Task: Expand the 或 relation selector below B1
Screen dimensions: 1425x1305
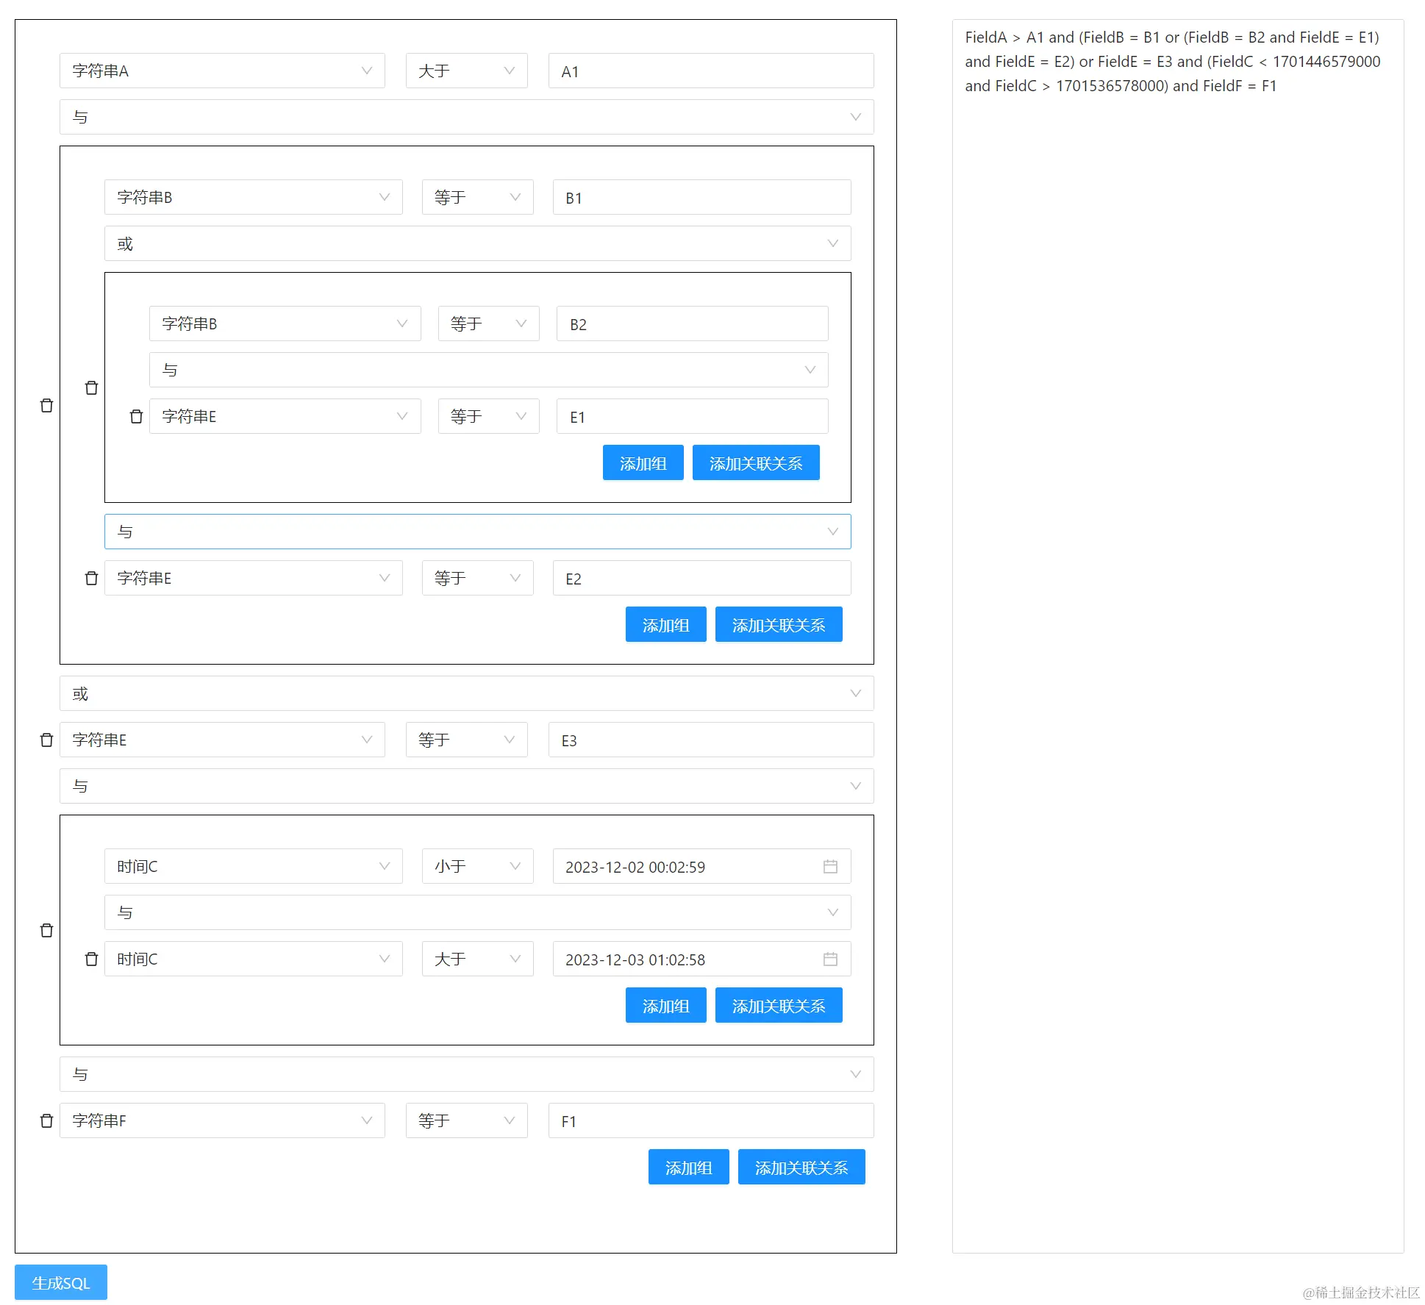Action: (x=477, y=244)
